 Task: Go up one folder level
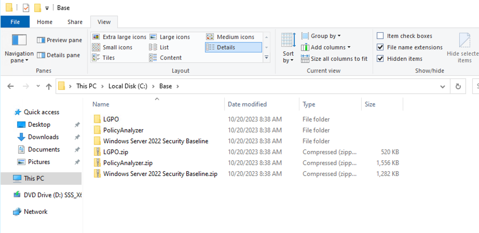(x=49, y=87)
